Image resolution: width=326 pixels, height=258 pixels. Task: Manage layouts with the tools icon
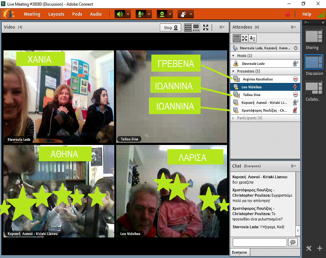click(x=309, y=248)
